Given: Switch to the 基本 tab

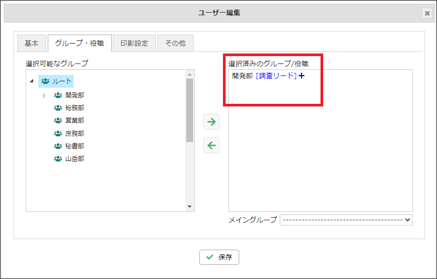Looking at the screenshot, I should click(x=31, y=43).
